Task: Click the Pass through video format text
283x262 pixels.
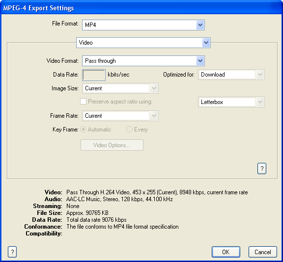Action: [100, 61]
